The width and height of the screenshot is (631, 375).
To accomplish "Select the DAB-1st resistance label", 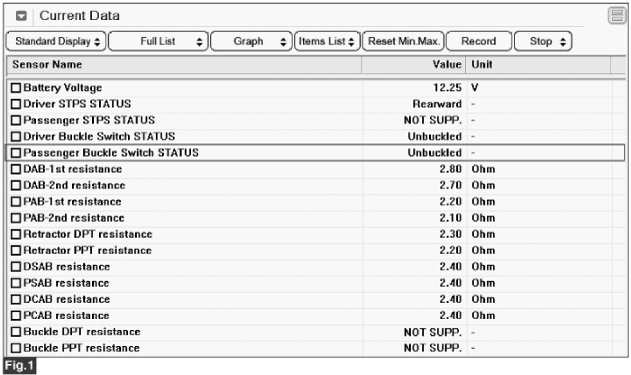I will tap(73, 169).
